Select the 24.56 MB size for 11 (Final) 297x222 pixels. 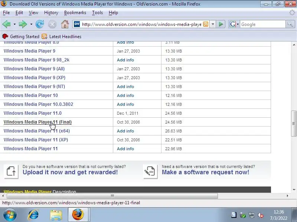(173, 122)
